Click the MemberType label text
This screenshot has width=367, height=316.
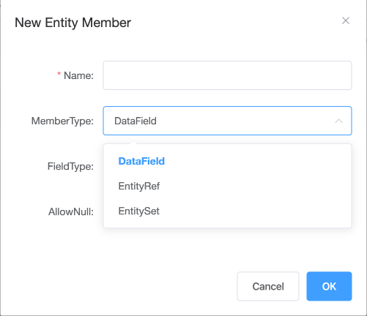(x=62, y=121)
